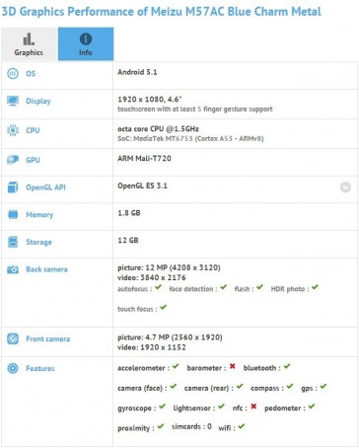Image resolution: width=359 pixels, height=448 pixels.
Task: Click the Features label
Action: point(40,368)
